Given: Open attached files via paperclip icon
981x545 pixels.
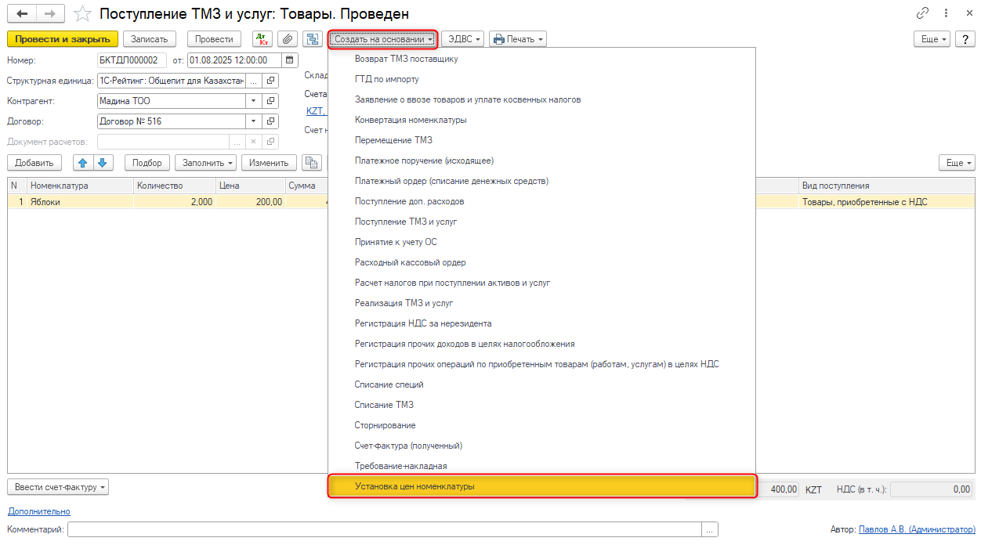Looking at the screenshot, I should (288, 39).
